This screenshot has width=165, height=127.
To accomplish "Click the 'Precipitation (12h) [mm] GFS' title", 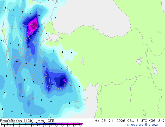I will (27, 121).
